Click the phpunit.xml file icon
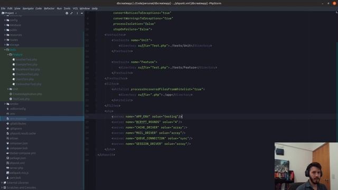The image size is (338, 190). (8, 163)
